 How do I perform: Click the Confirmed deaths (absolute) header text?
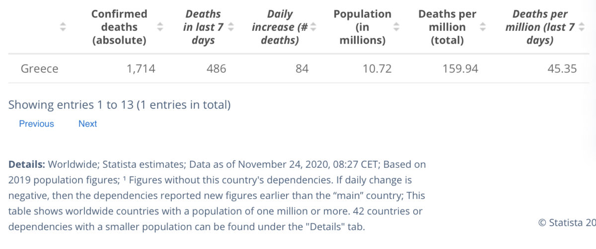tap(119, 27)
